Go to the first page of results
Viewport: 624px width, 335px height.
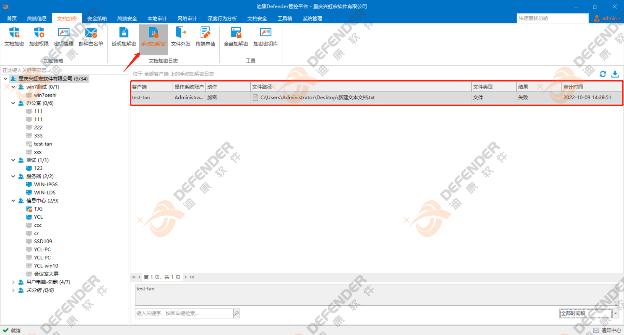tap(133, 277)
